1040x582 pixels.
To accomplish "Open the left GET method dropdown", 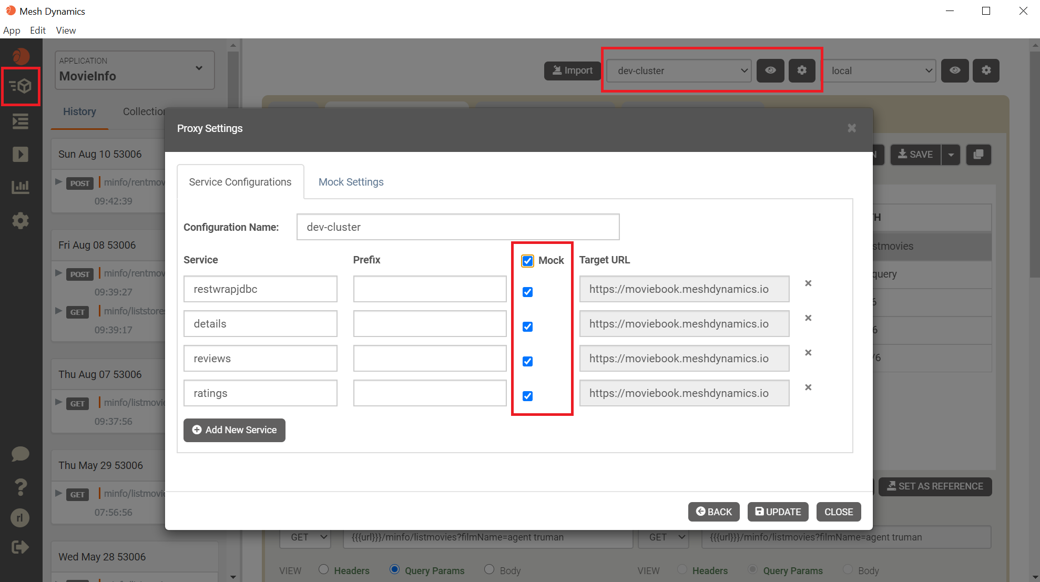I will pos(305,537).
